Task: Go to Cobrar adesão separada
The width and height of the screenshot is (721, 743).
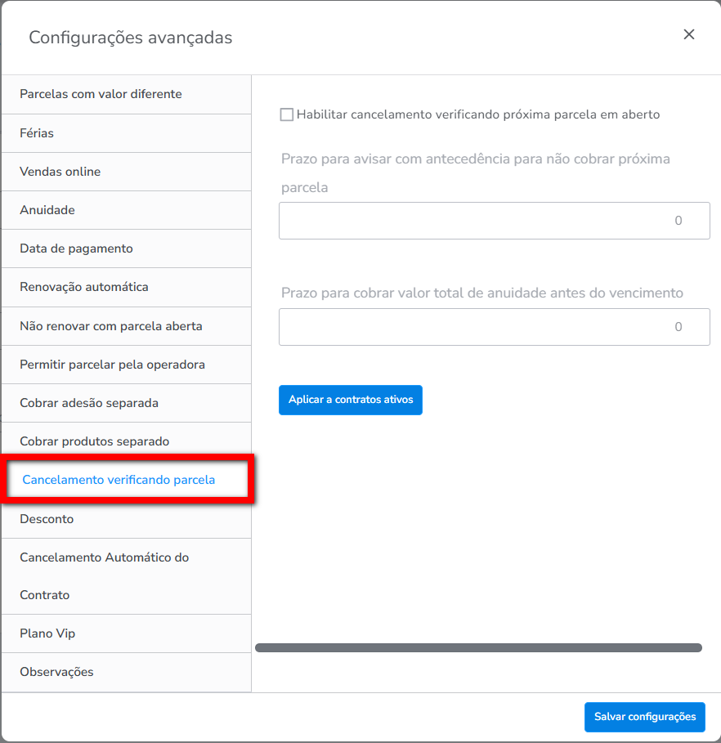Action: click(x=89, y=403)
